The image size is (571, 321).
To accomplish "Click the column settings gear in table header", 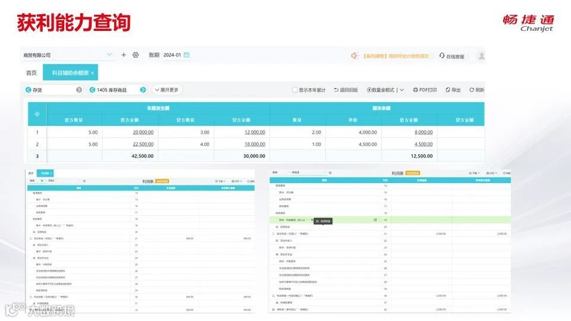I will (x=37, y=114).
